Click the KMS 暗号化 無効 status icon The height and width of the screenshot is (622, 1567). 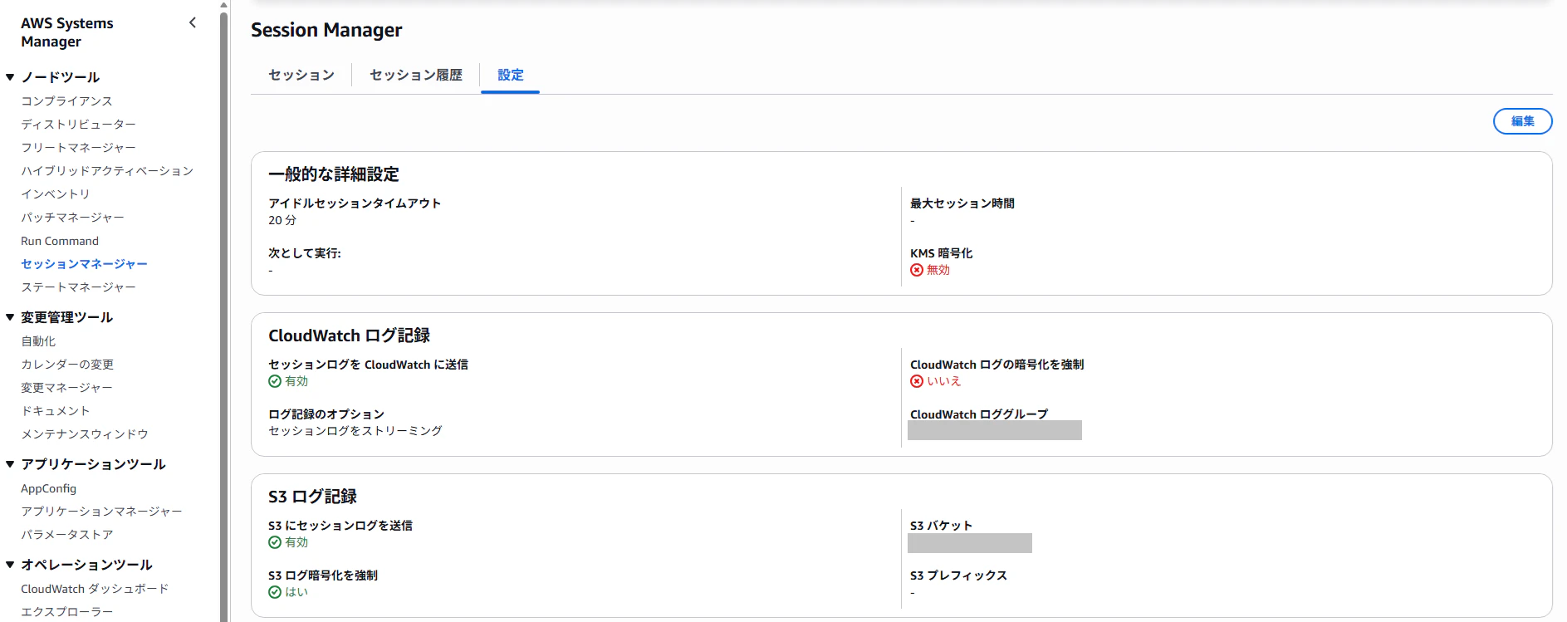(917, 270)
